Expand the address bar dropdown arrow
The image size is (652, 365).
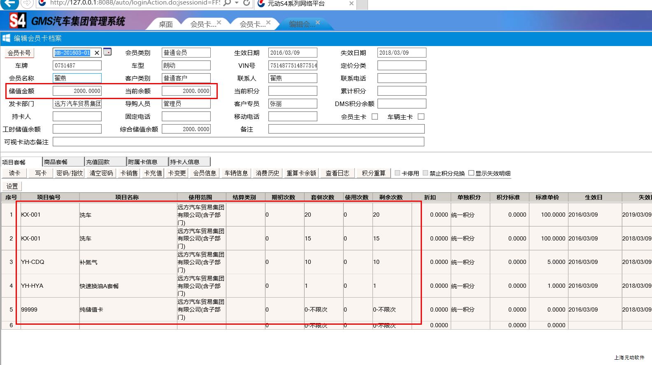(x=237, y=3)
